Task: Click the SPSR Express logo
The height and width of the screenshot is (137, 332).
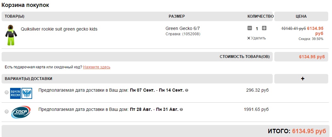Action: click(x=21, y=112)
